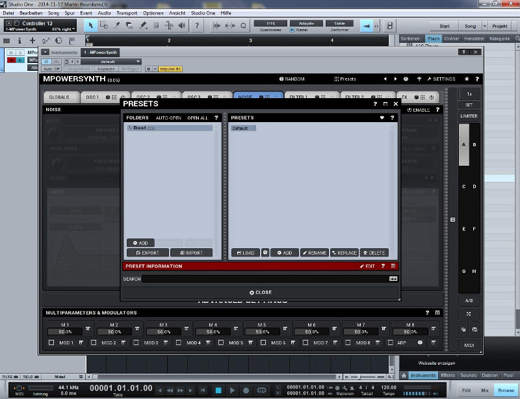Toggle autoscroll arrow button in toolbar
Viewport: 520px width, 399px height.
(x=367, y=26)
